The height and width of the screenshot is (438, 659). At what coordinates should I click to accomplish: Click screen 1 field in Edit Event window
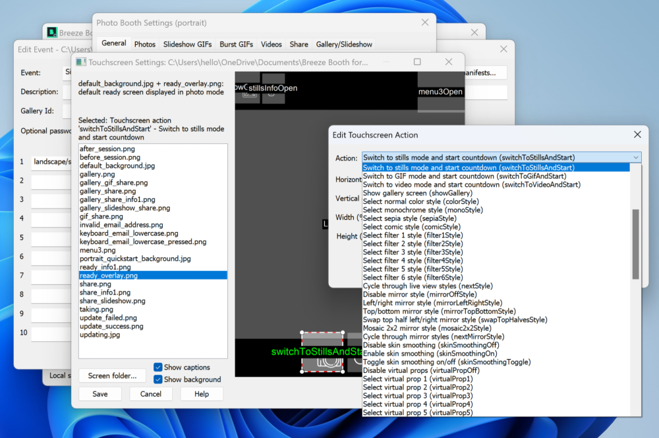point(51,162)
